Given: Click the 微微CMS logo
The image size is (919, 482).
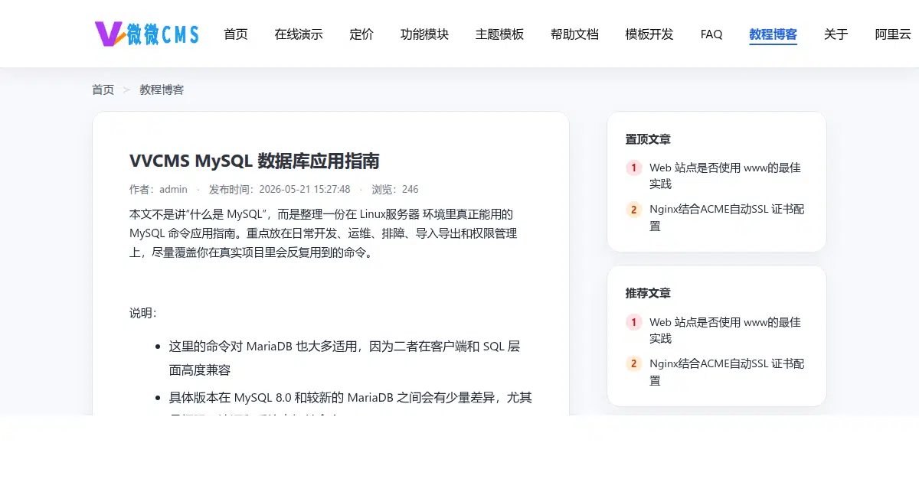Looking at the screenshot, I should (x=146, y=34).
